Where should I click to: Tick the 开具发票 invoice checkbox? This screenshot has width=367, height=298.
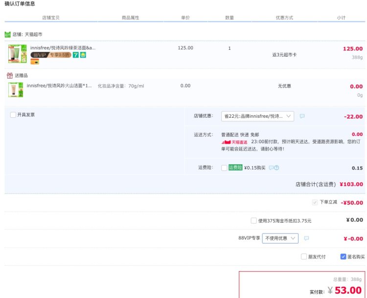click(x=13, y=115)
